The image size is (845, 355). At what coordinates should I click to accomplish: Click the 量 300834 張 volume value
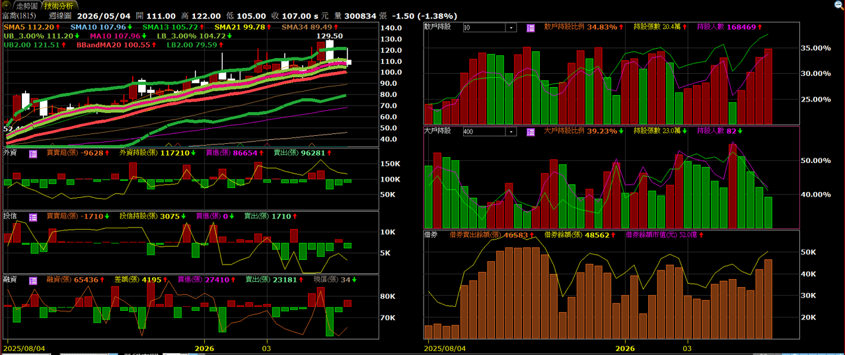tap(361, 16)
